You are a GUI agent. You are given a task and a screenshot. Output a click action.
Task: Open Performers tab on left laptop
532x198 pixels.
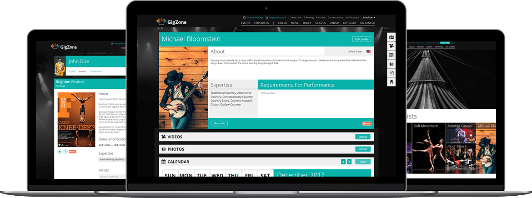coord(96,71)
